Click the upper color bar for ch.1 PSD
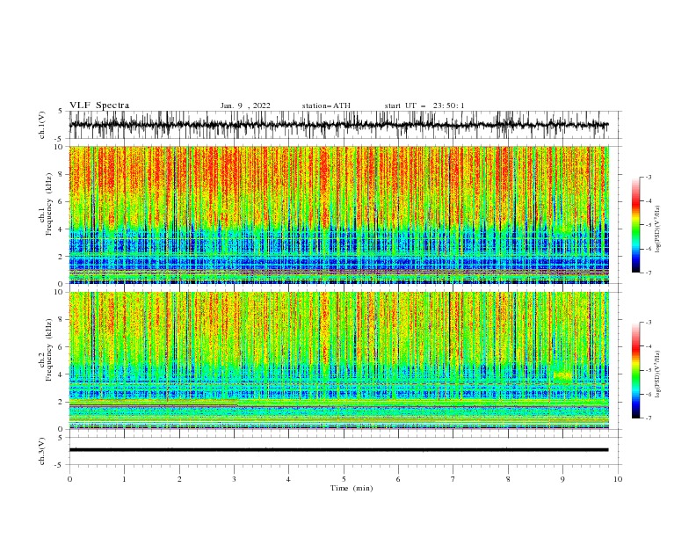696x538 pixels. [x=635, y=224]
